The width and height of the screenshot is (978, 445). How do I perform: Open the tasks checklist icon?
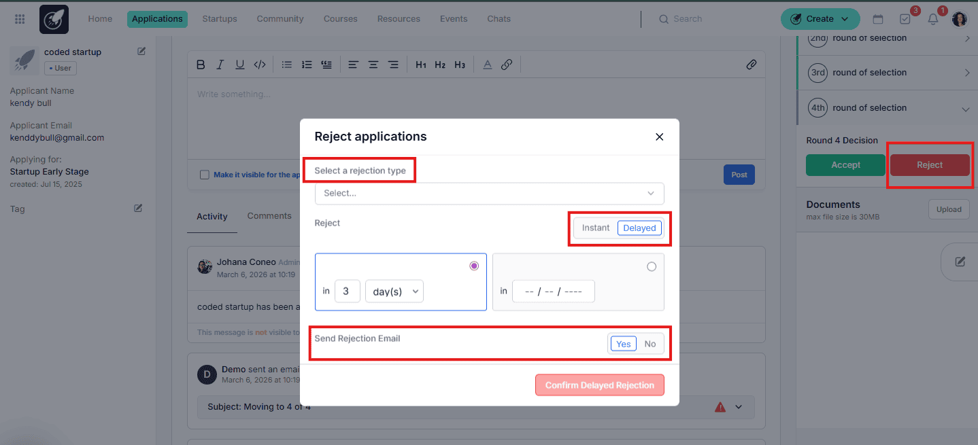905,19
